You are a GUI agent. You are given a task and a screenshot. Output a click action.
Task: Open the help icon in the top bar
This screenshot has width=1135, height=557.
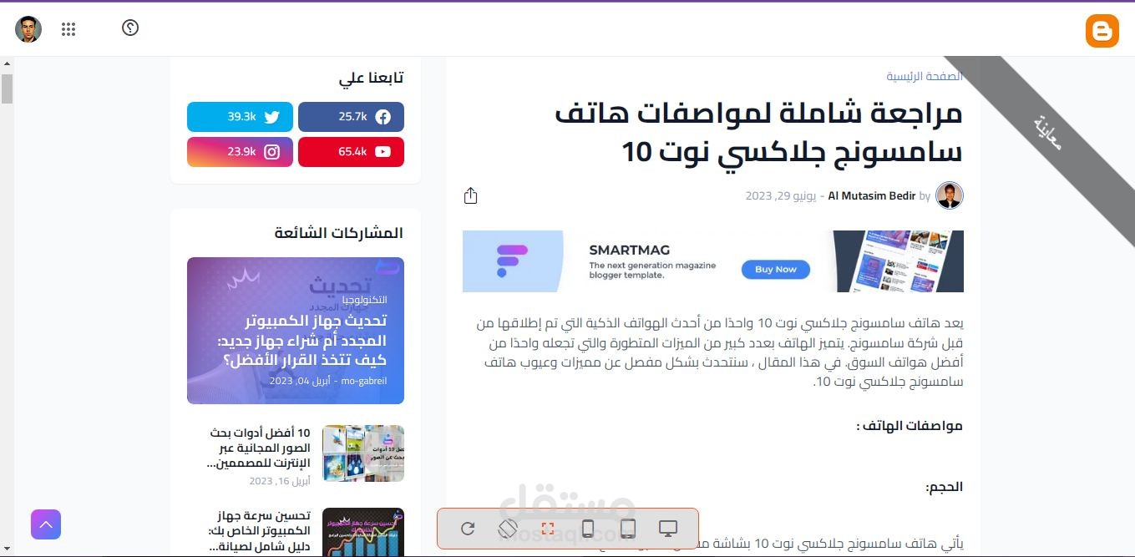(x=130, y=28)
